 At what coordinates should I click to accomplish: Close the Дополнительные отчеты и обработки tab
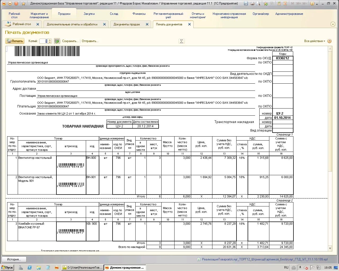[x=104, y=24]
